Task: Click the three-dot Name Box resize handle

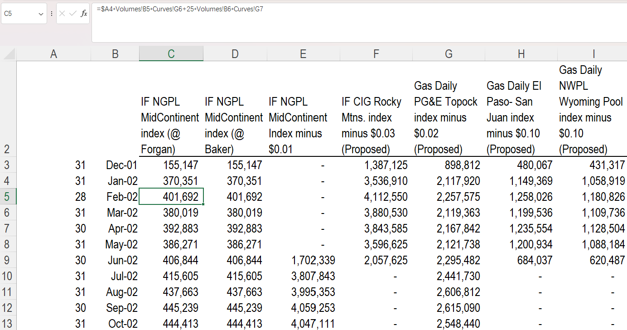Action: (51, 14)
